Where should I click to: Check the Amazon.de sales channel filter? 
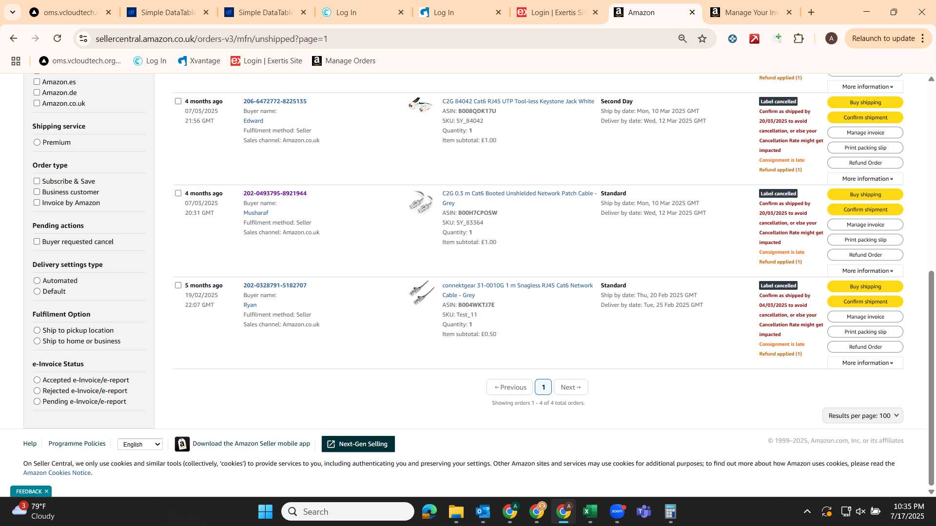pos(37,93)
